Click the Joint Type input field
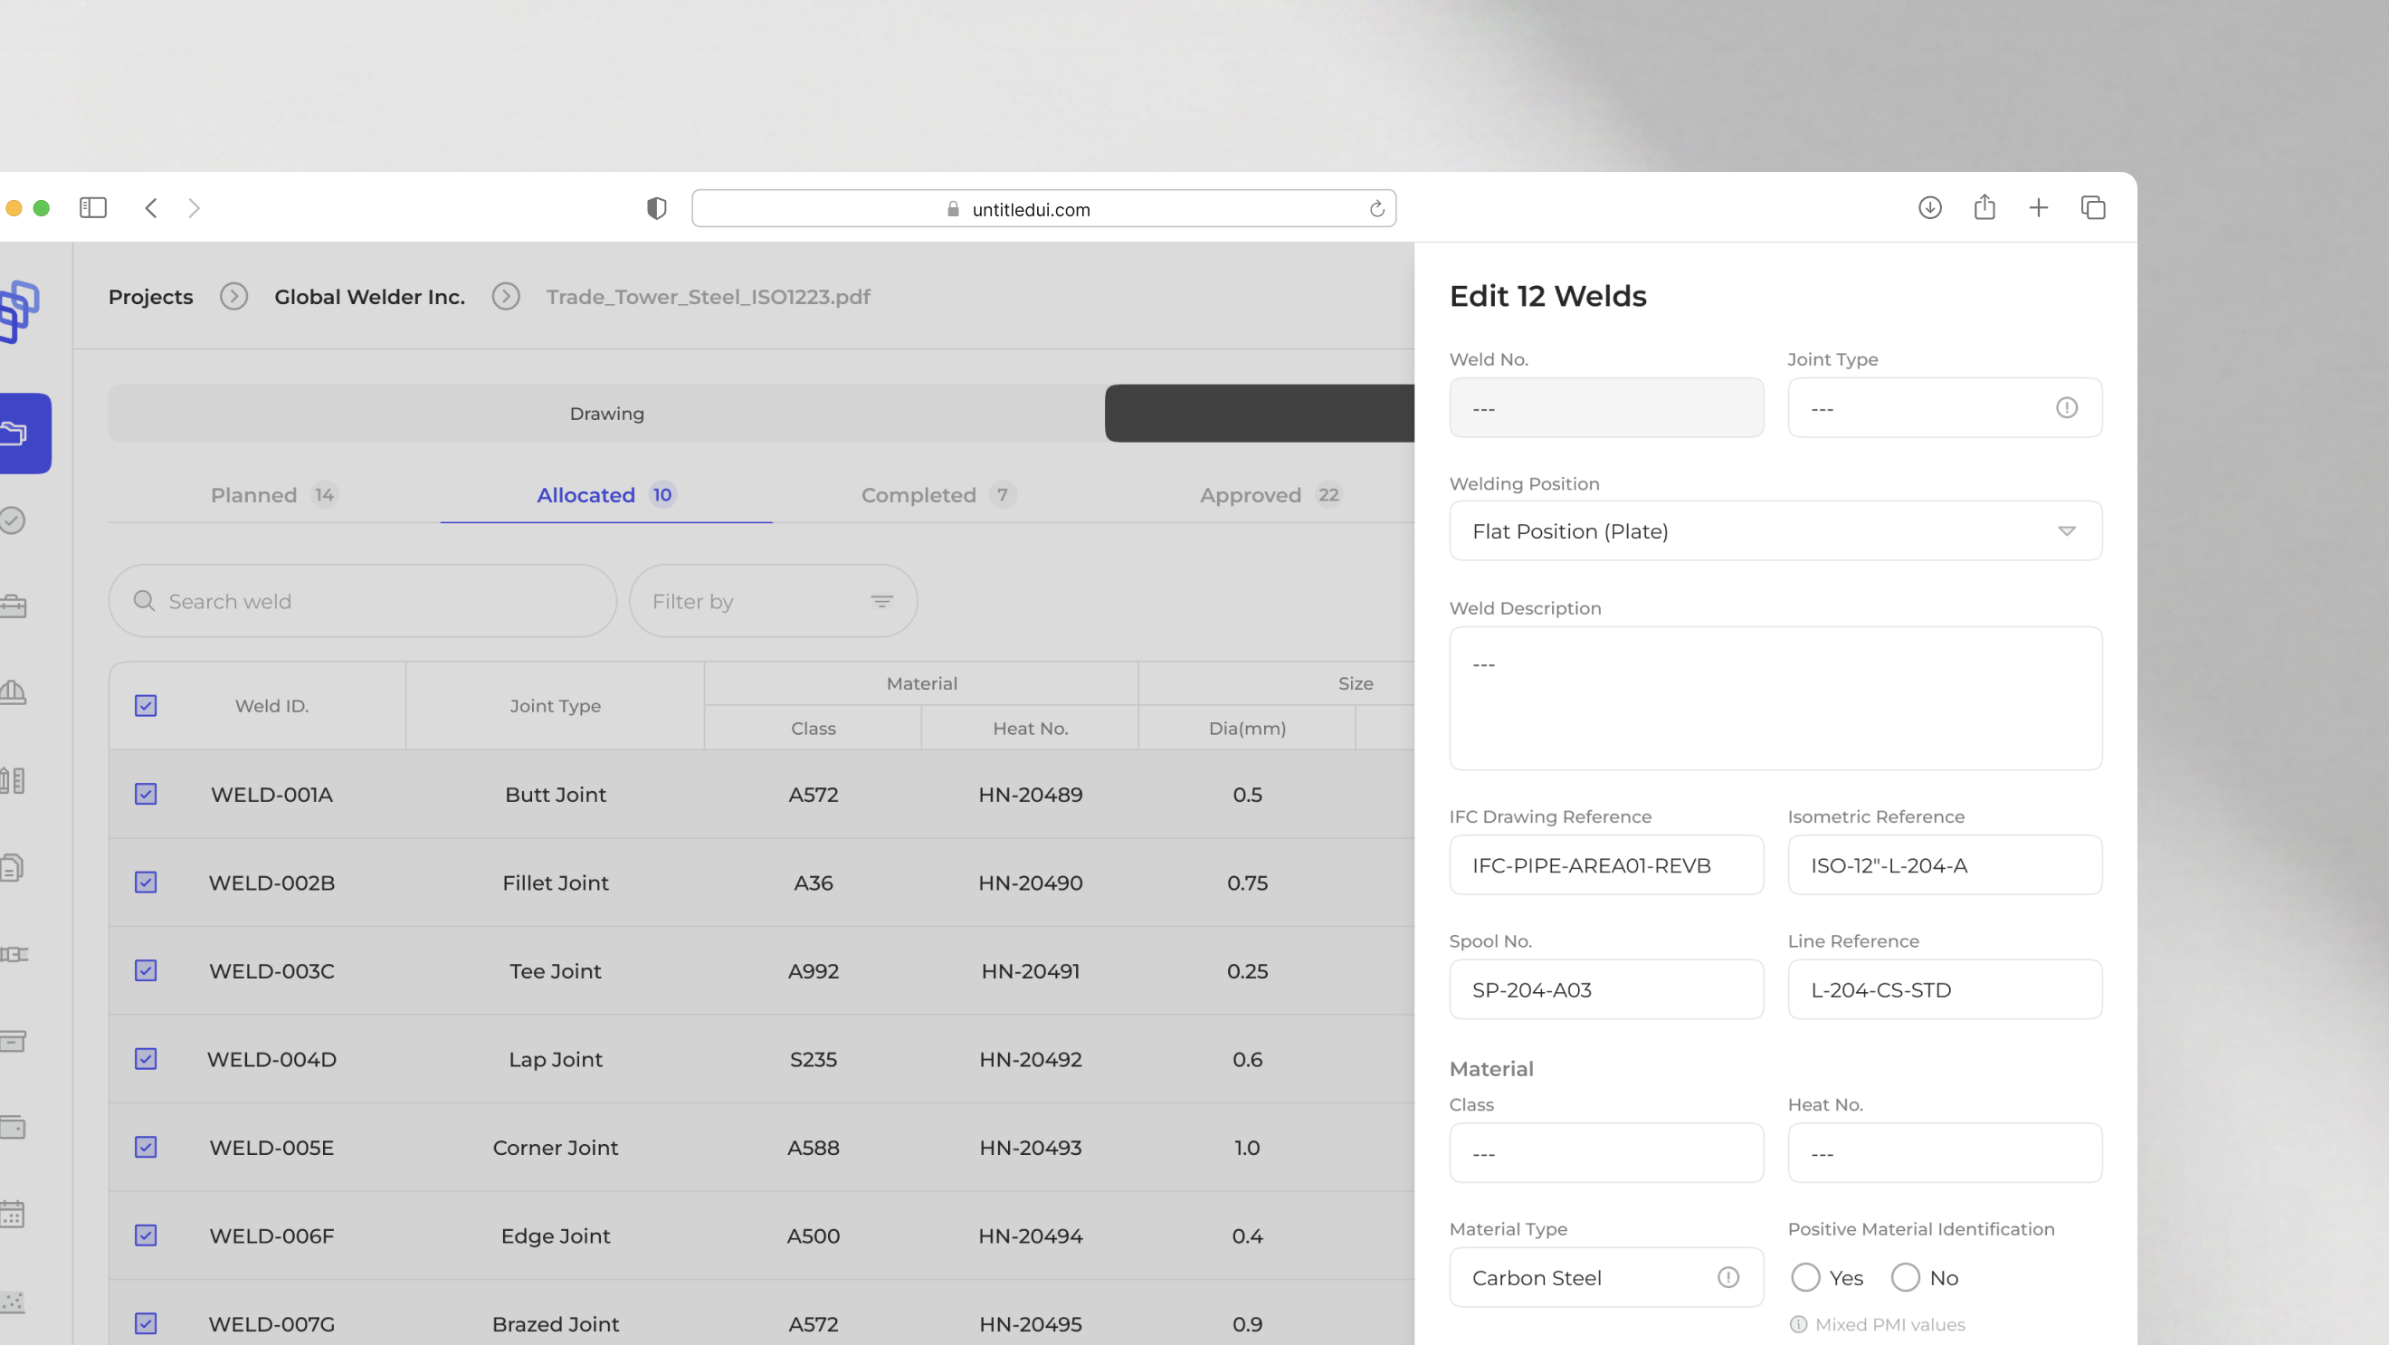The image size is (2389, 1345). click(1944, 407)
